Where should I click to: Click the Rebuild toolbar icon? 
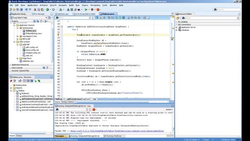click(72, 9)
